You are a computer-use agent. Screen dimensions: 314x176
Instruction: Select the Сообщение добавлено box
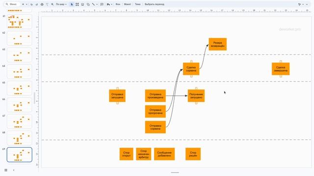(164, 154)
